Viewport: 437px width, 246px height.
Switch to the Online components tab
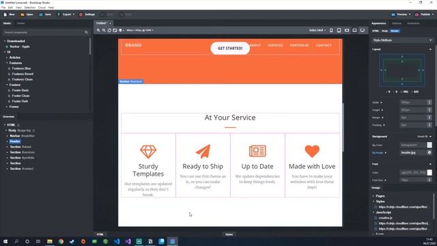[20, 23]
